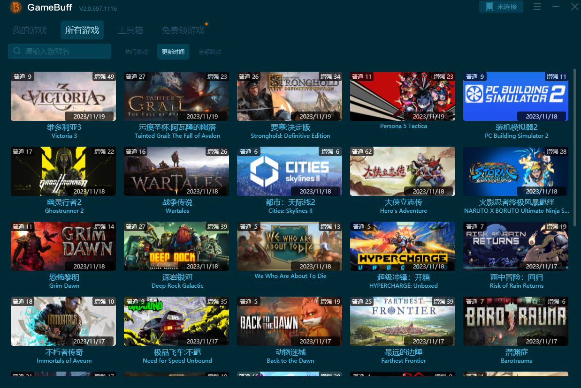
Task: Select the 更新时间 filter
Action: pos(173,52)
